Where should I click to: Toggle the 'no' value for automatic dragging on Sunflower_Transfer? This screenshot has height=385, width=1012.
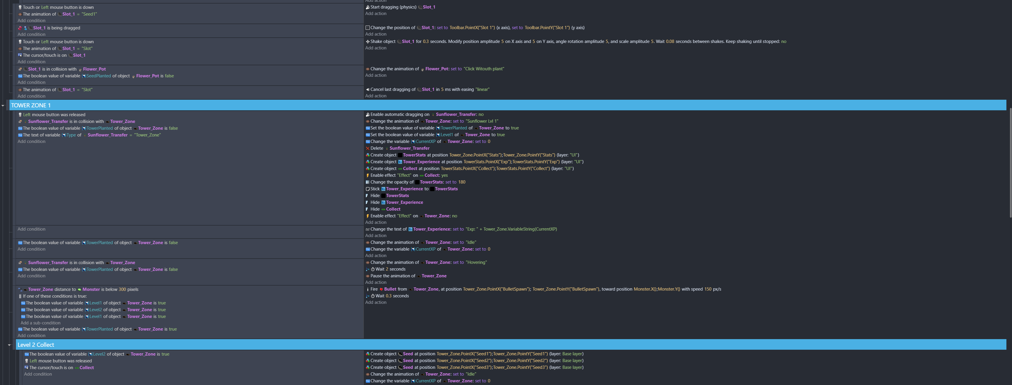click(481, 115)
